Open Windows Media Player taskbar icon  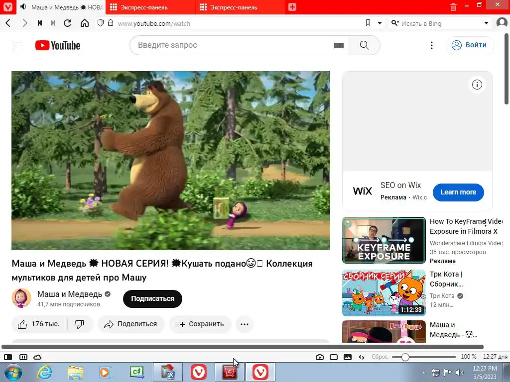pyautogui.click(x=106, y=372)
